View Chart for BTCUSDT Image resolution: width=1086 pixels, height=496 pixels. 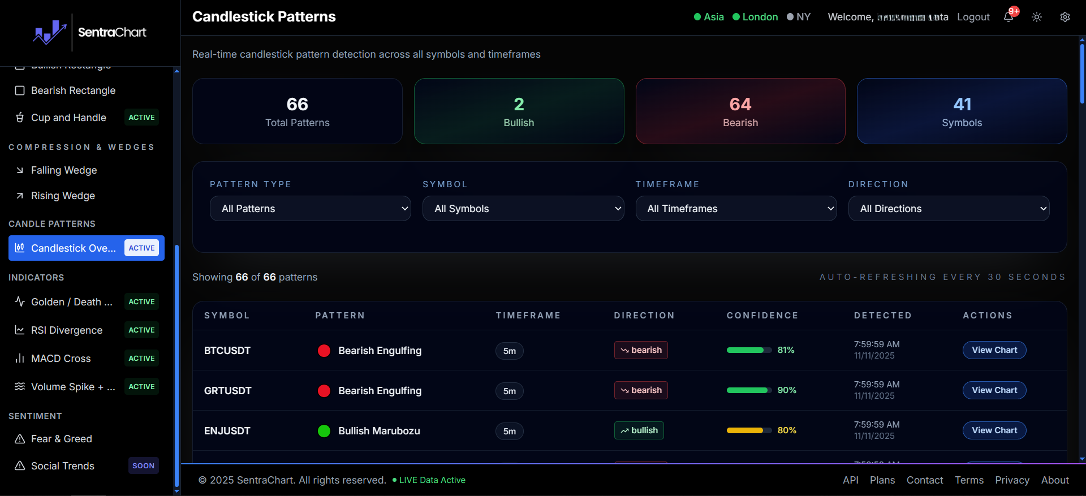click(x=994, y=350)
